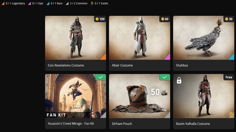The height and width of the screenshot is (132, 236).
Task: Click the orange corner swatch on the Ezio card
Action: [x=104, y=57]
